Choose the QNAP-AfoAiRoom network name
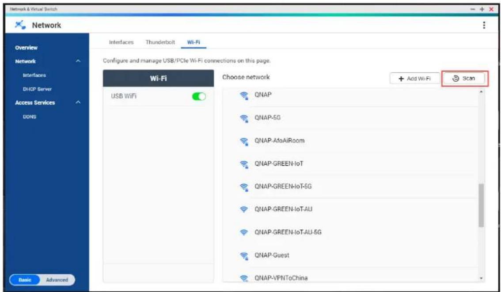Image resolution: width=501 pixels, height=292 pixels. [x=279, y=141]
